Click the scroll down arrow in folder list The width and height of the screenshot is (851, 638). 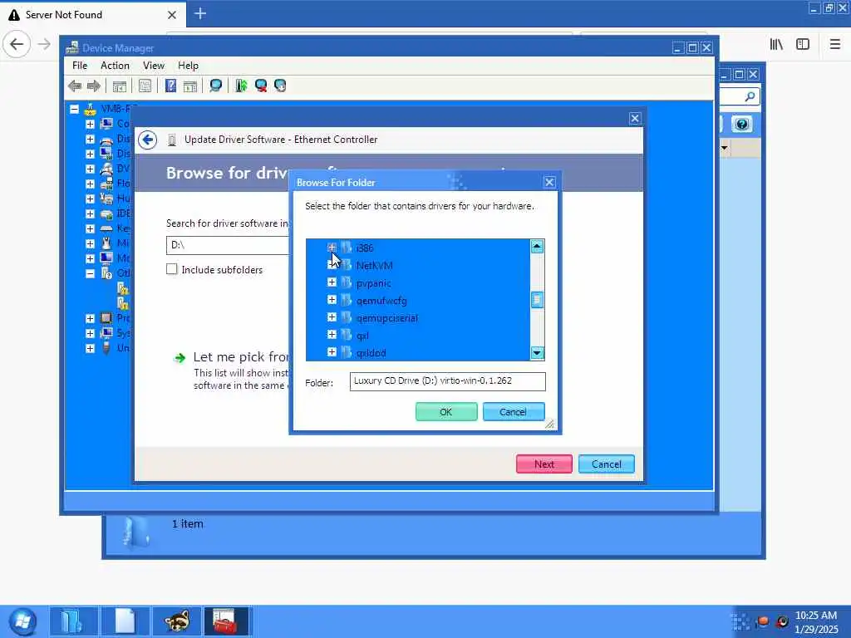point(537,353)
